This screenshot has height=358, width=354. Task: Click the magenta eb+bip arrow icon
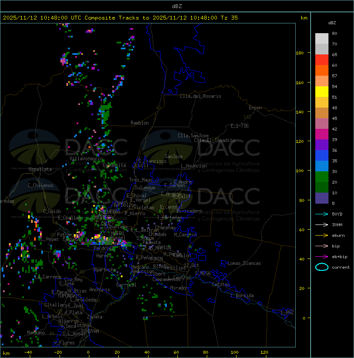click(x=322, y=257)
